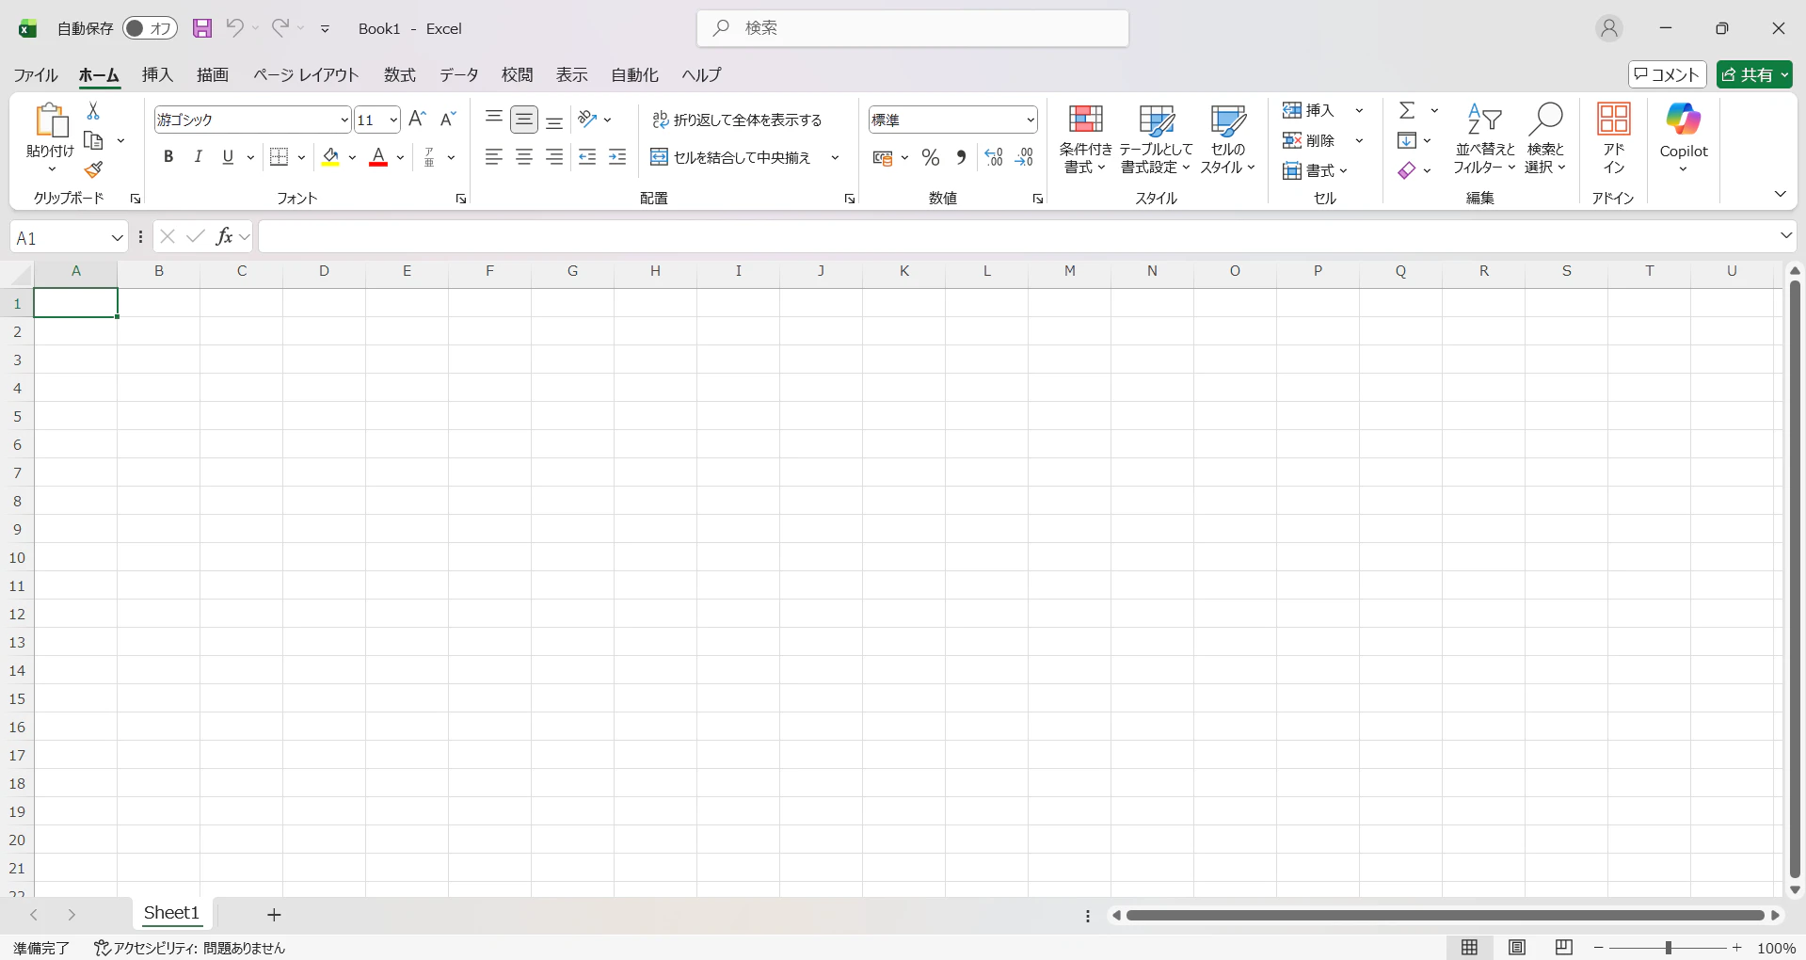Toggle AutoSave (自動保存) switch
This screenshot has height=960, width=1806.
[x=150, y=28]
